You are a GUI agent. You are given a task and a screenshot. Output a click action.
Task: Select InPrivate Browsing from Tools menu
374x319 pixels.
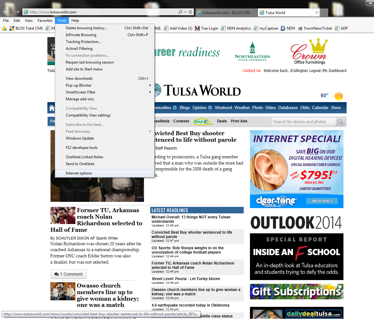coord(105,35)
